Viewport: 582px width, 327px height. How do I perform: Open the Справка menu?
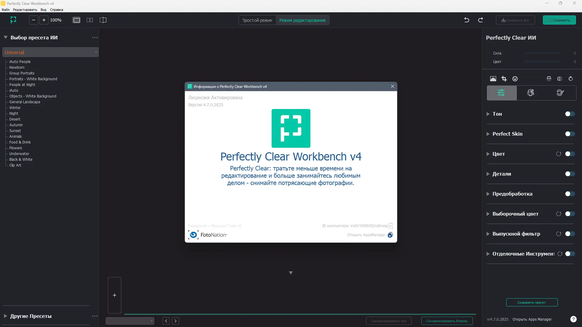click(56, 10)
